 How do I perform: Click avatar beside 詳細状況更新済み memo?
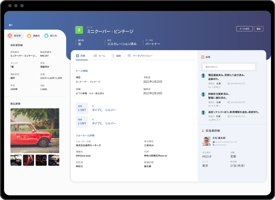click(x=203, y=94)
